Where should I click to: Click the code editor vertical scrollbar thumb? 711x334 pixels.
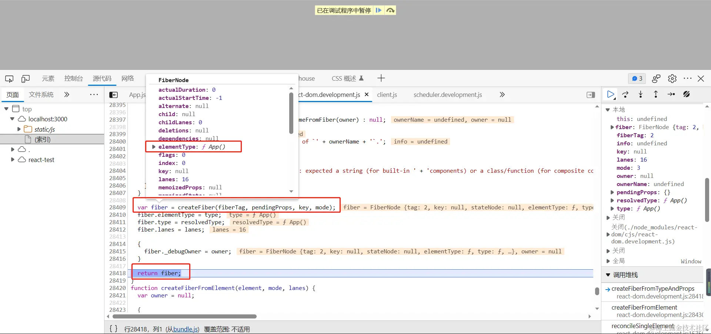(x=597, y=291)
